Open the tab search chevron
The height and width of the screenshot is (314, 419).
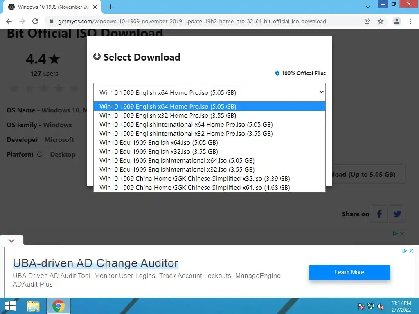[368, 7]
